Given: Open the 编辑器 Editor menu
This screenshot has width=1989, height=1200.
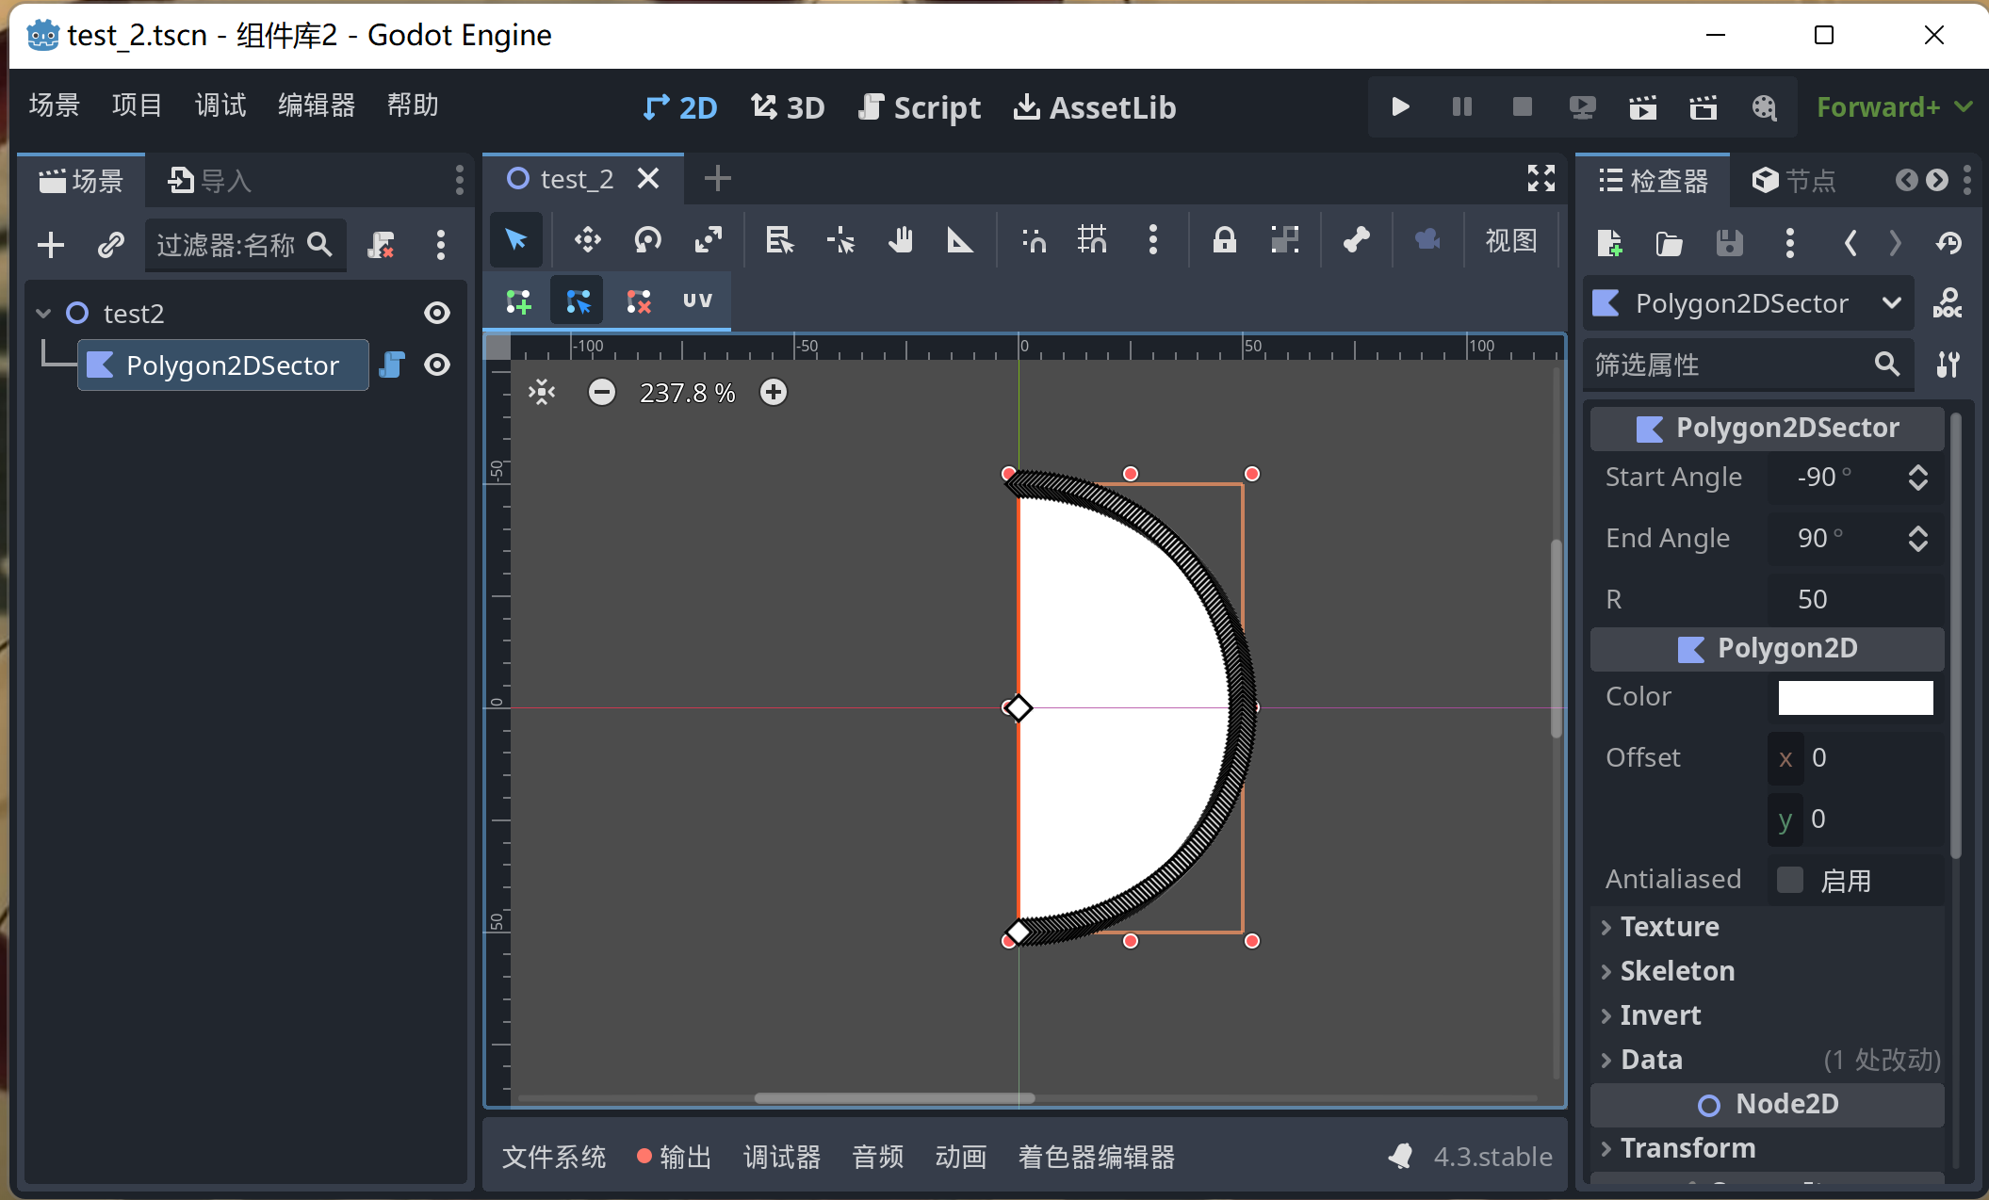Looking at the screenshot, I should (x=317, y=105).
